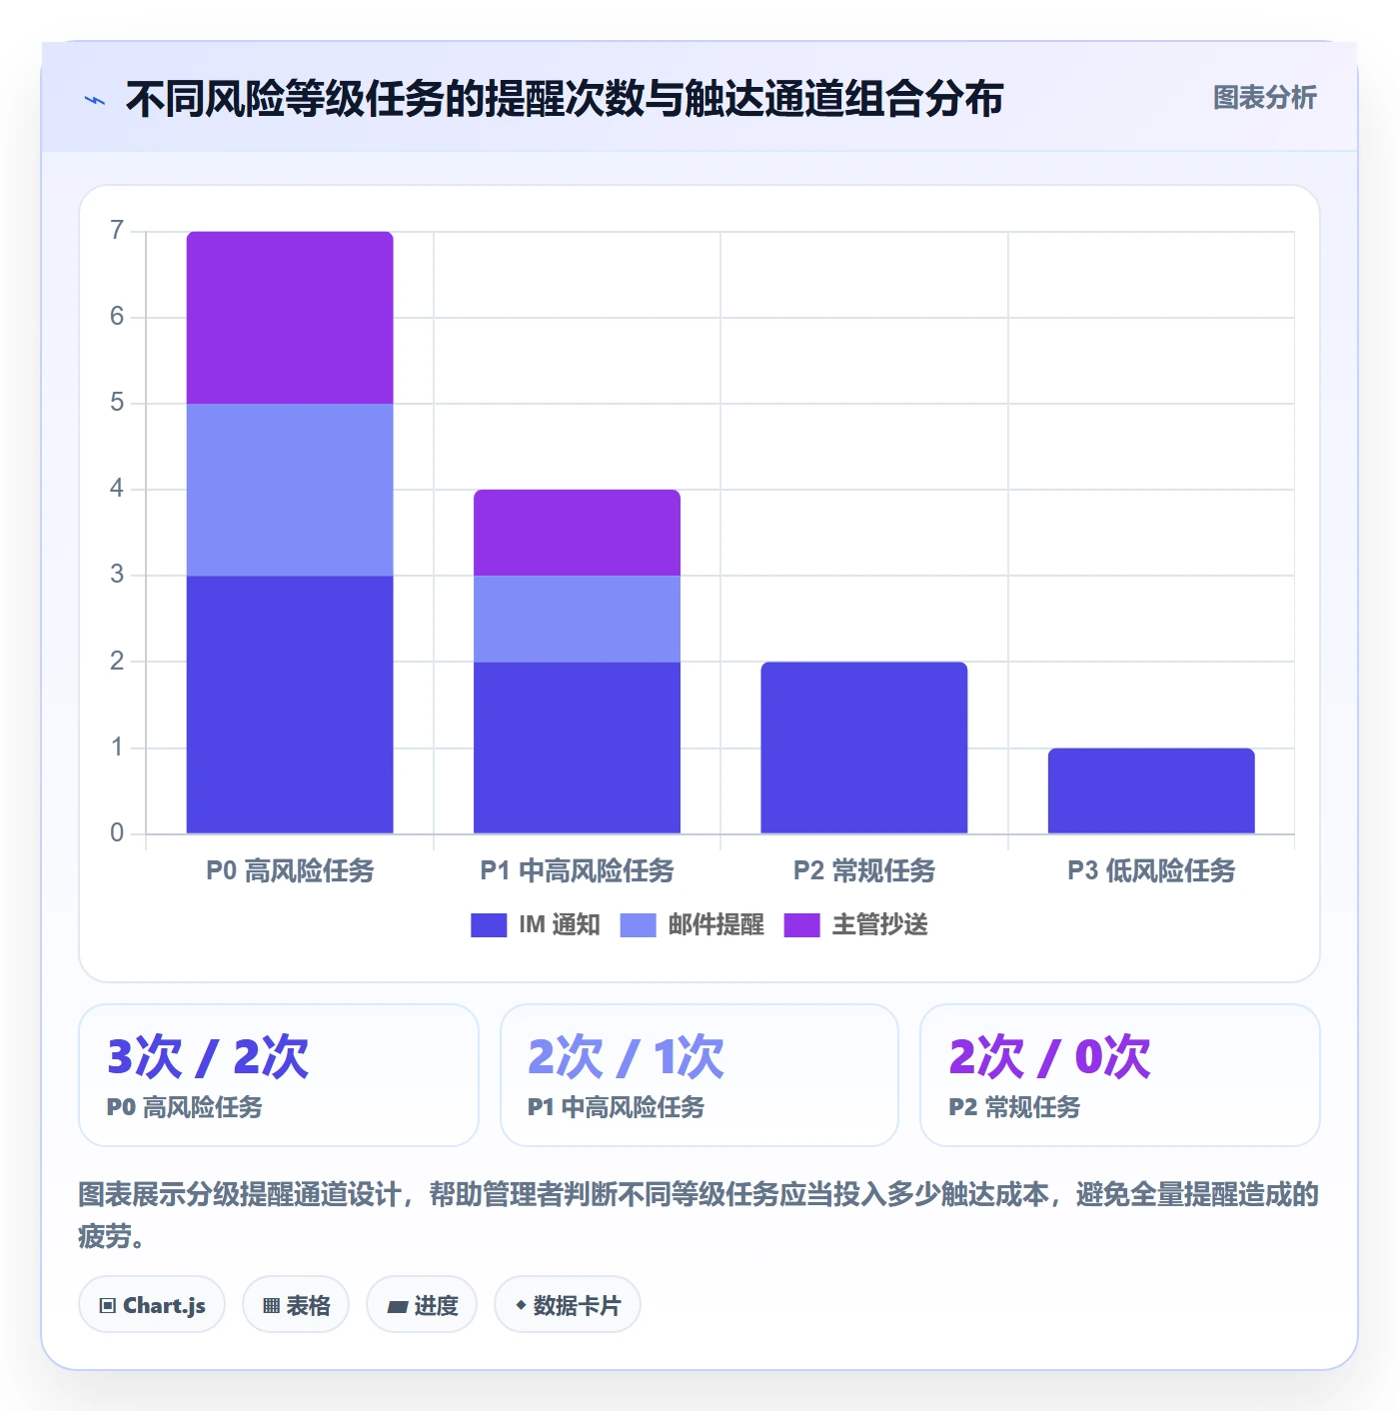Click the 主管抄送 legend label
Viewport: 1399px width, 1411px height.
(x=879, y=925)
